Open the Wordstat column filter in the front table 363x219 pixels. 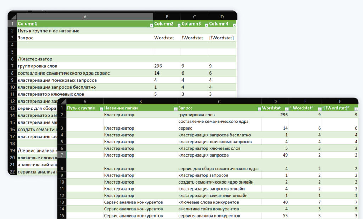pos(286,109)
